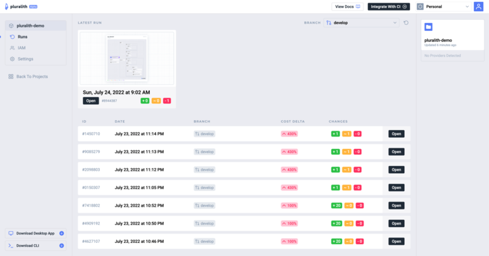Screen dimensions: 489x256
Task: Click develop branch tag in row #4909192
Action: click(204, 223)
